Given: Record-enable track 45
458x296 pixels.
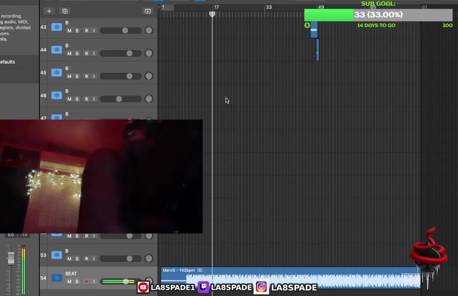Looking at the screenshot, I should (86, 76).
